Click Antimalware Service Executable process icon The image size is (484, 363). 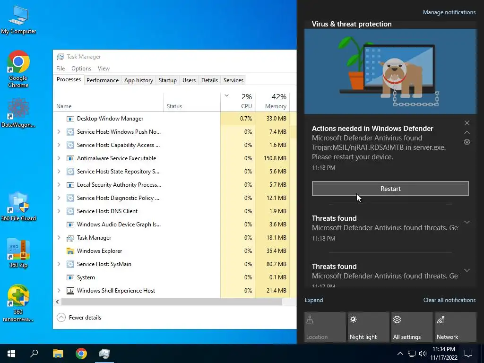(x=70, y=158)
